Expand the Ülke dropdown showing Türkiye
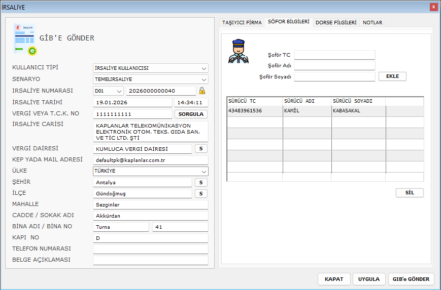Image resolution: width=441 pixels, height=290 pixels. pos(151,171)
